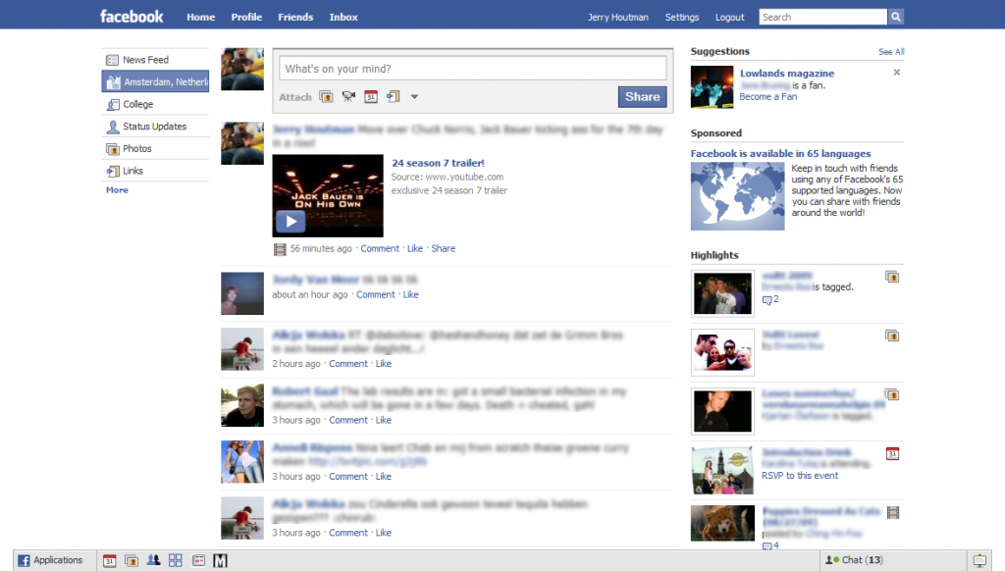The width and height of the screenshot is (1005, 571).
Task: Click the search magnifier button
Action: 896,17
